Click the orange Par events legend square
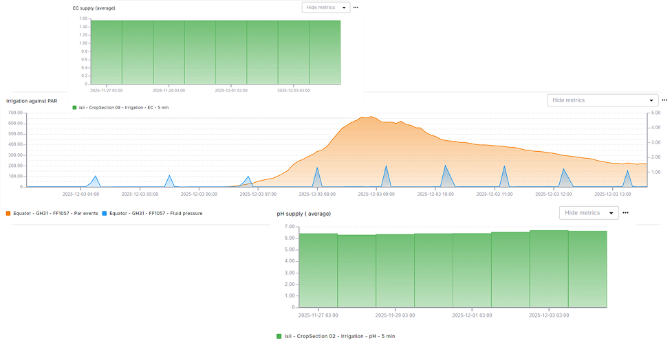672x347 pixels. tap(8, 214)
